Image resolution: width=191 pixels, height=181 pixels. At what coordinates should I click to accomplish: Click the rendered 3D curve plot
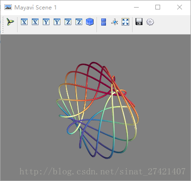[97, 110]
